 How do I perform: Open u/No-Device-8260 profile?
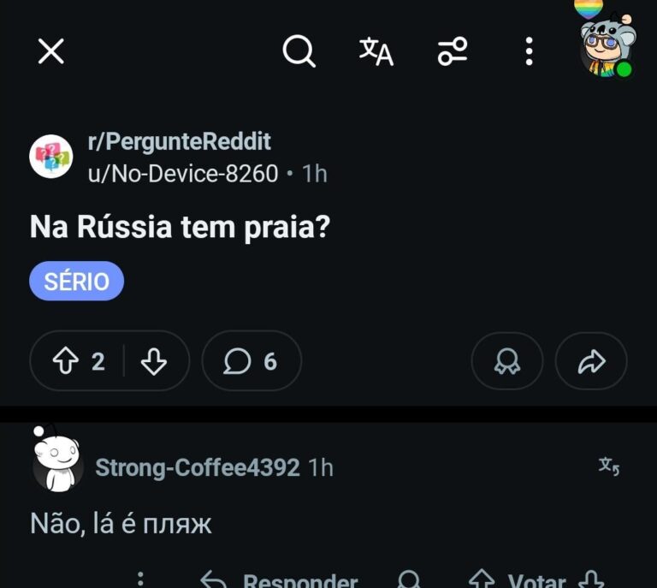pyautogui.click(x=183, y=174)
